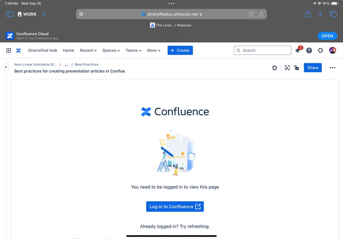Open the Non-Linear Innovation B... breadcrumb

35,65
